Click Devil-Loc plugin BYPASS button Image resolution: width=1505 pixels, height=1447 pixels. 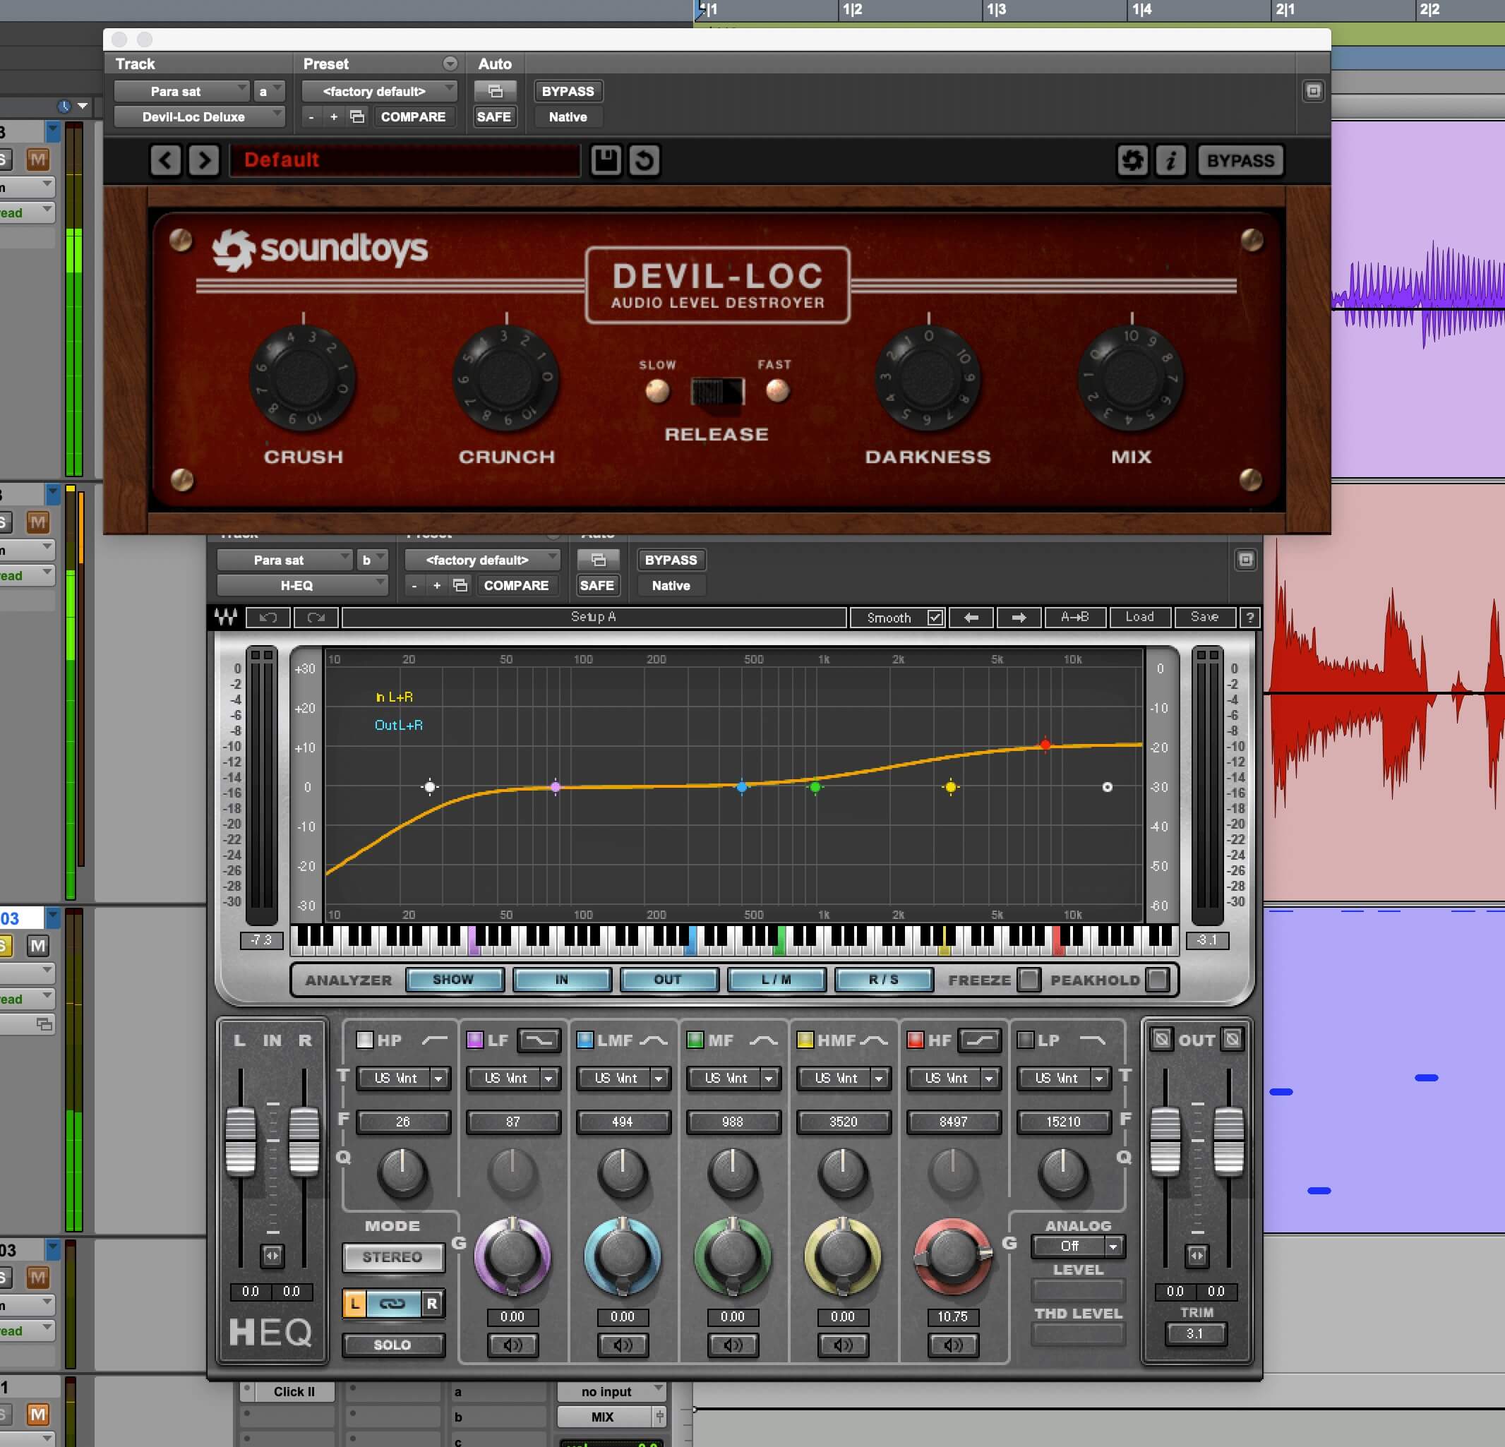click(1240, 160)
